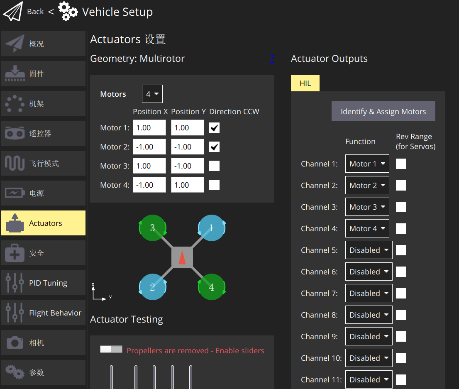This screenshot has height=389, width=459.
Task: Open the 参数 parameters page
Action: (x=43, y=372)
